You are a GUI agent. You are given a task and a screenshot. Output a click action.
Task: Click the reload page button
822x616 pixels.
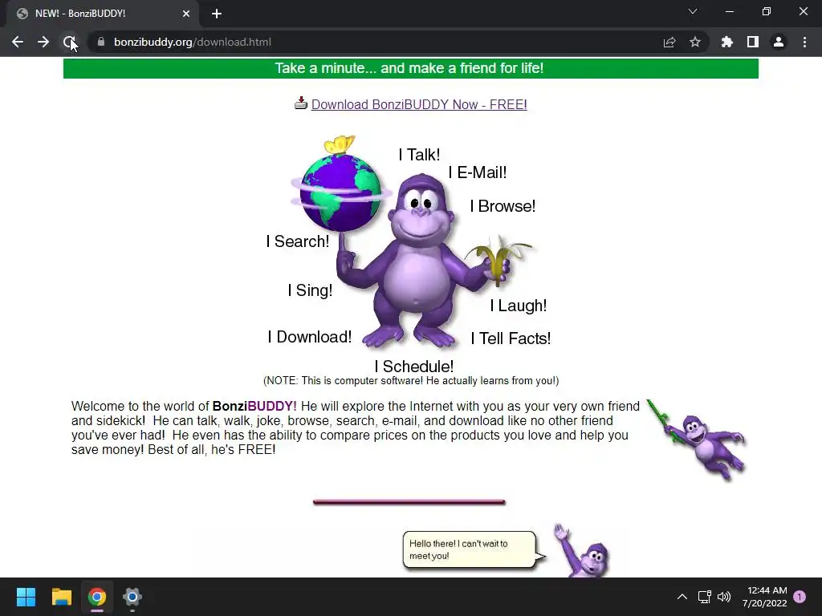click(x=69, y=42)
